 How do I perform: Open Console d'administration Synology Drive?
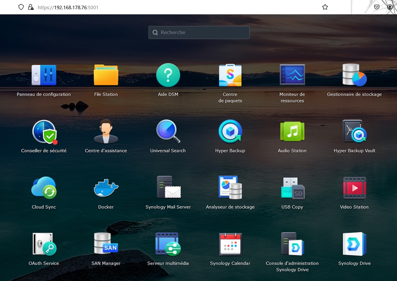[292, 244]
